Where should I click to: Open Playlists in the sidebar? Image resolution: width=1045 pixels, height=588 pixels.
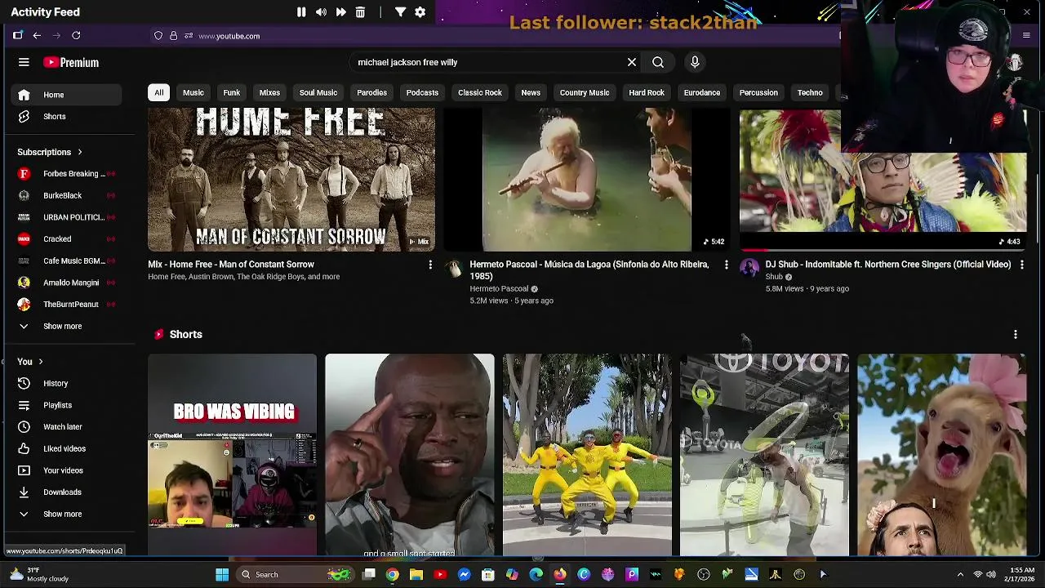(65, 405)
